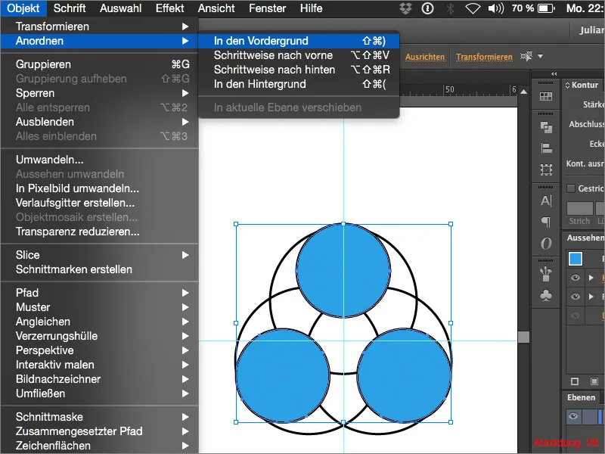Toggle visibility eye of first appearance row

575,278
